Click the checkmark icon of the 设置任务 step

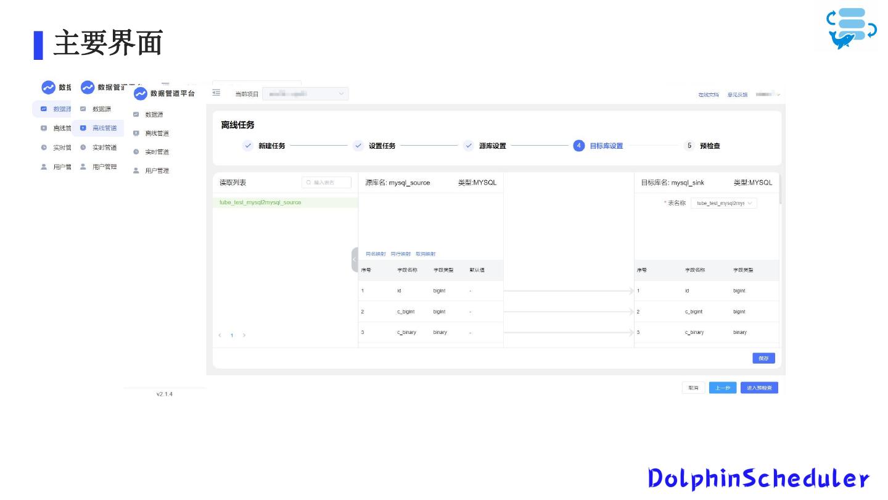coord(358,146)
